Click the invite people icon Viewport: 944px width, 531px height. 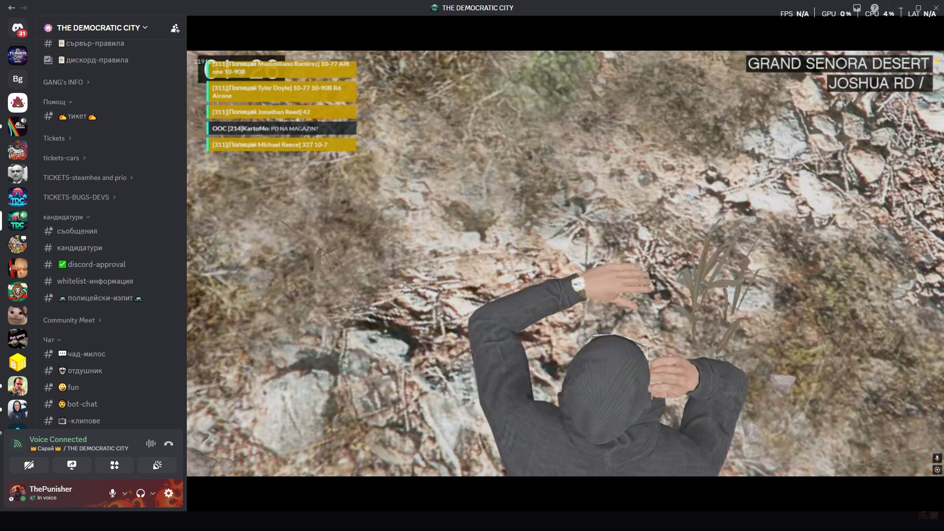pos(175,28)
